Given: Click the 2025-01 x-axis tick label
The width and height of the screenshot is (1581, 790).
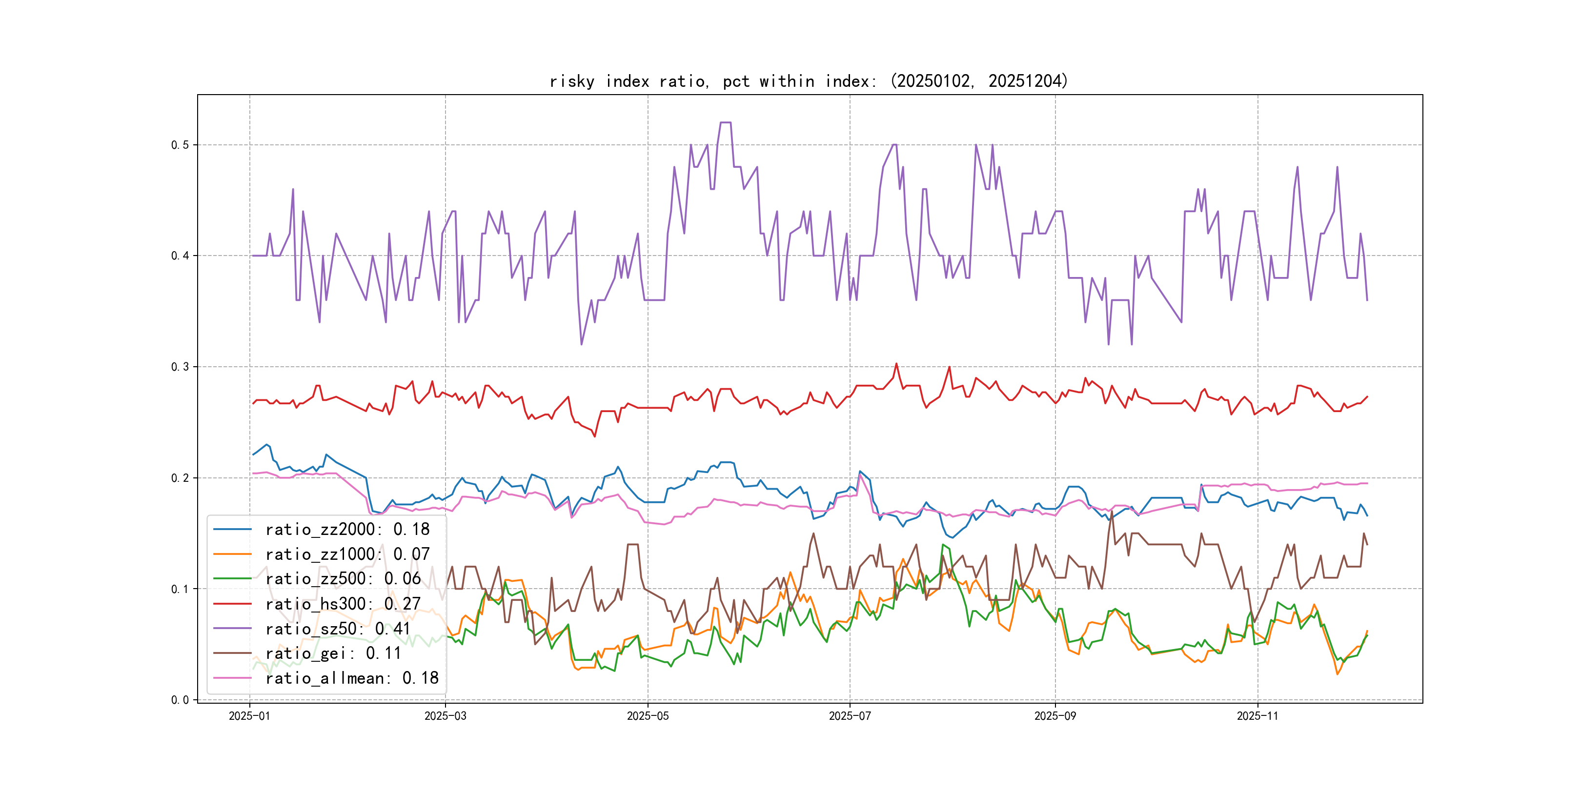Looking at the screenshot, I should tap(249, 716).
